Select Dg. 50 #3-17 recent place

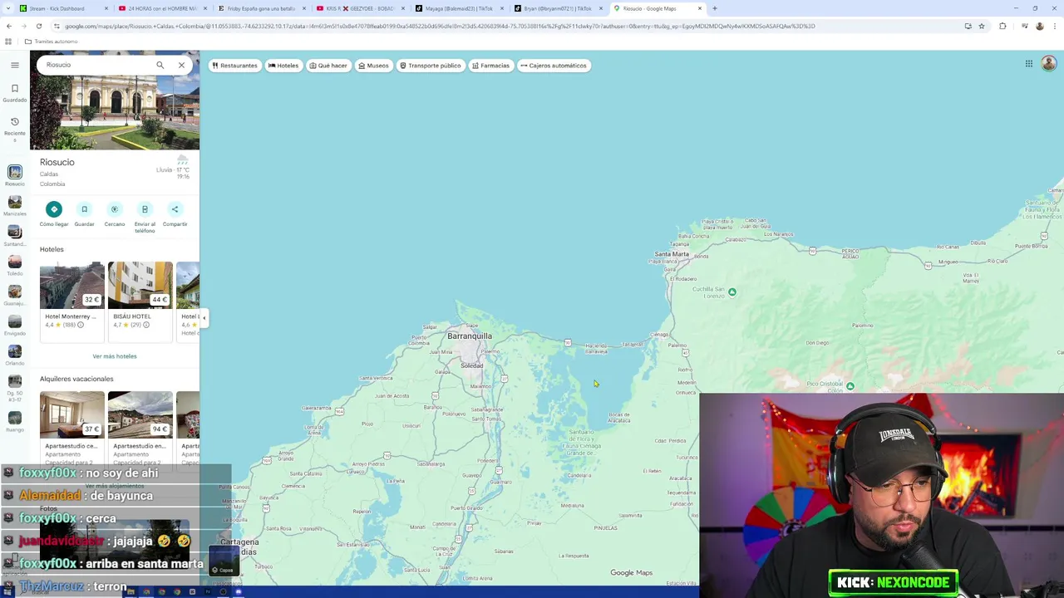14,386
